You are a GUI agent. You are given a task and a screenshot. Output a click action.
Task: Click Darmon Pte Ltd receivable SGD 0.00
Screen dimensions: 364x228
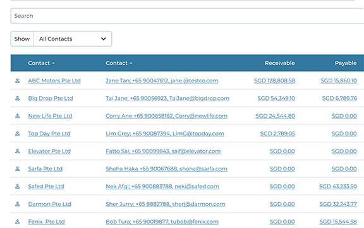pos(282,204)
